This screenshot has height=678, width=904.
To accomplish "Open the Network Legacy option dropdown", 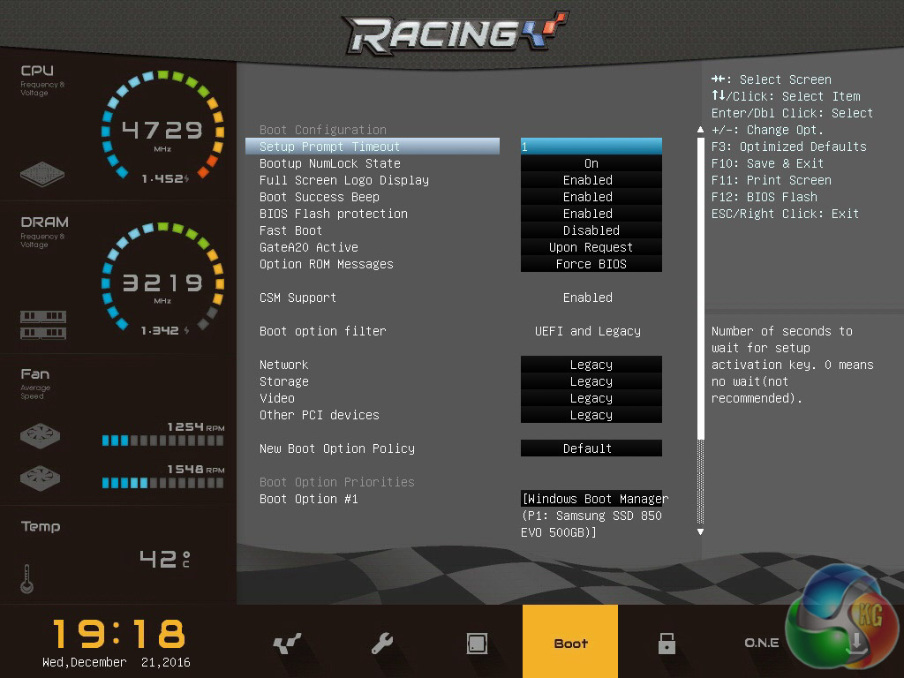I will coord(591,365).
